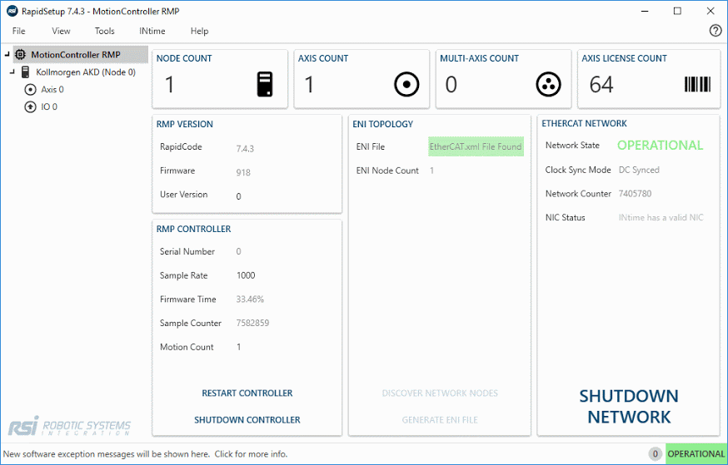Click the help question mark icon
The image size is (728, 465).
(x=715, y=31)
